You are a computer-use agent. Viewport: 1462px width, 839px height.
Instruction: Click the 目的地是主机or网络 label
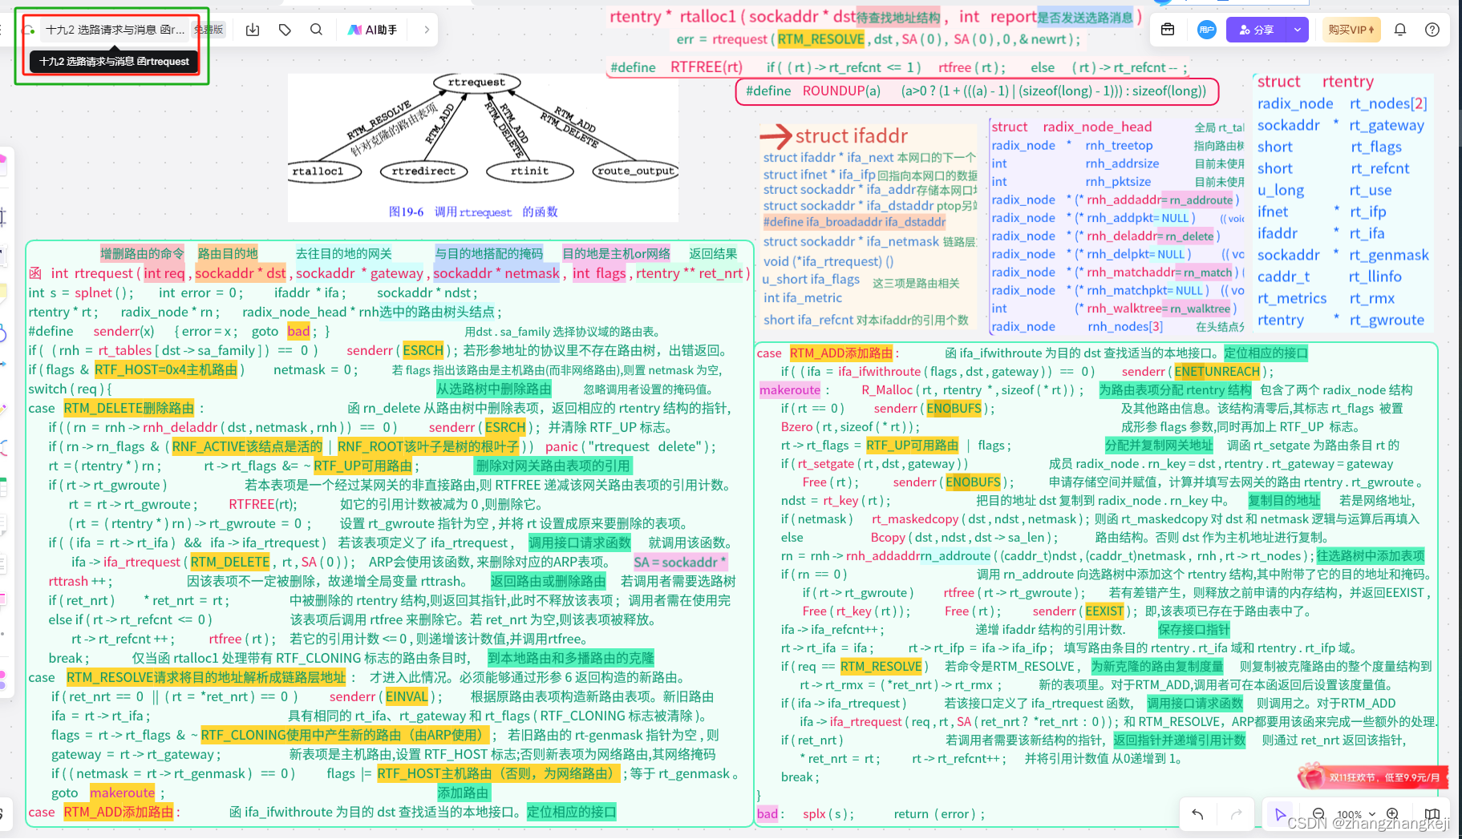click(616, 253)
